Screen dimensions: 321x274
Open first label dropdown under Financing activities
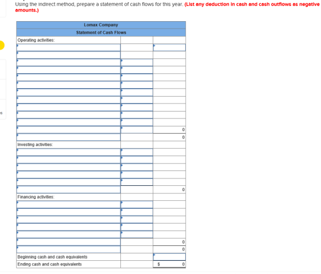click(x=69, y=205)
